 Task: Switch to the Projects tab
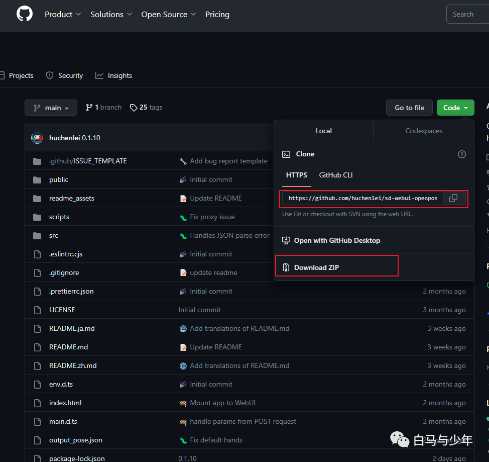coord(17,75)
